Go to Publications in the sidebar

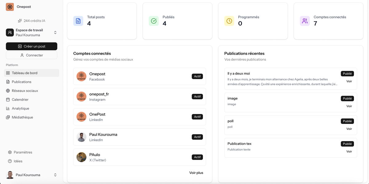[31, 82]
